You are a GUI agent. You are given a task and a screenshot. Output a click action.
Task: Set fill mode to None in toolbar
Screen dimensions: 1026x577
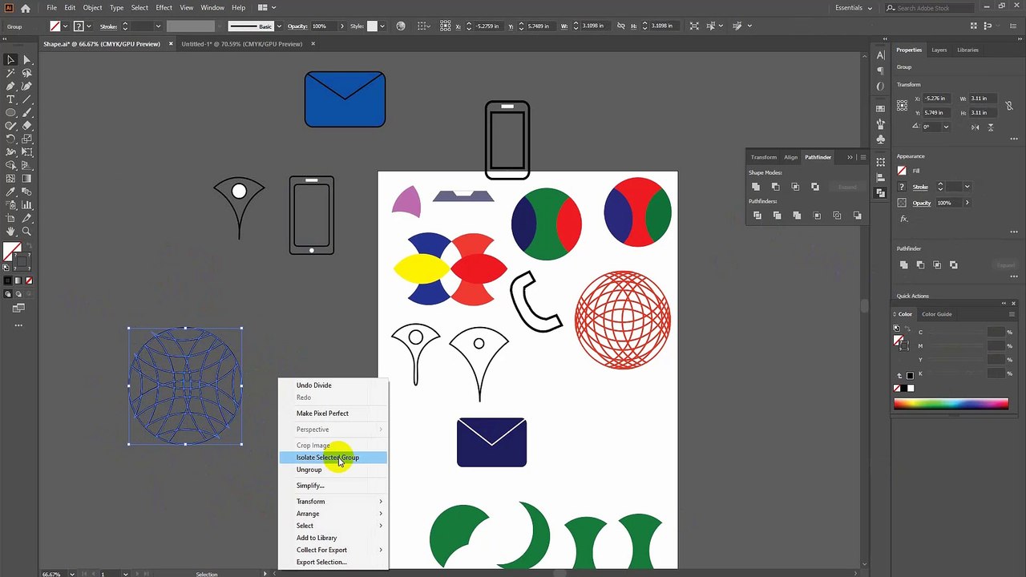click(x=29, y=280)
